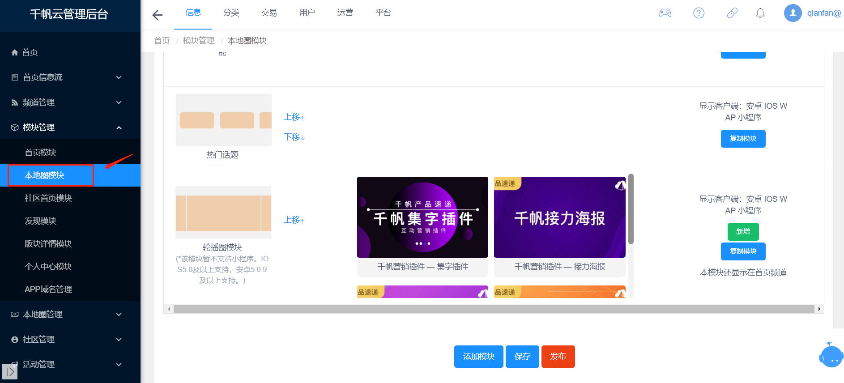844x383 pixels.
Task: Switch to the 用户 top tab
Action: pos(307,13)
